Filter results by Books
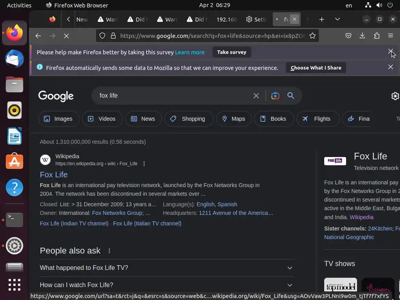This screenshot has height=300, width=400. coord(274,119)
